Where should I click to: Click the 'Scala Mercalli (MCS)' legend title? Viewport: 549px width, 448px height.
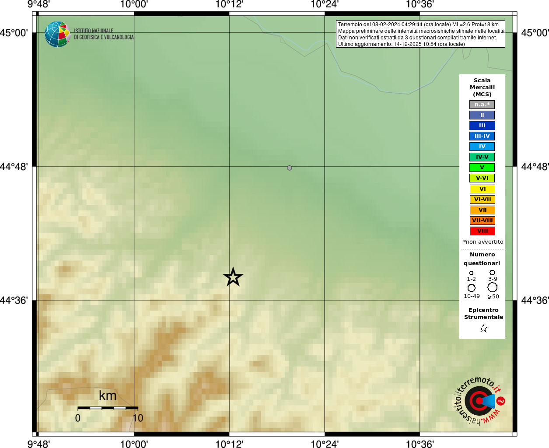(482, 87)
